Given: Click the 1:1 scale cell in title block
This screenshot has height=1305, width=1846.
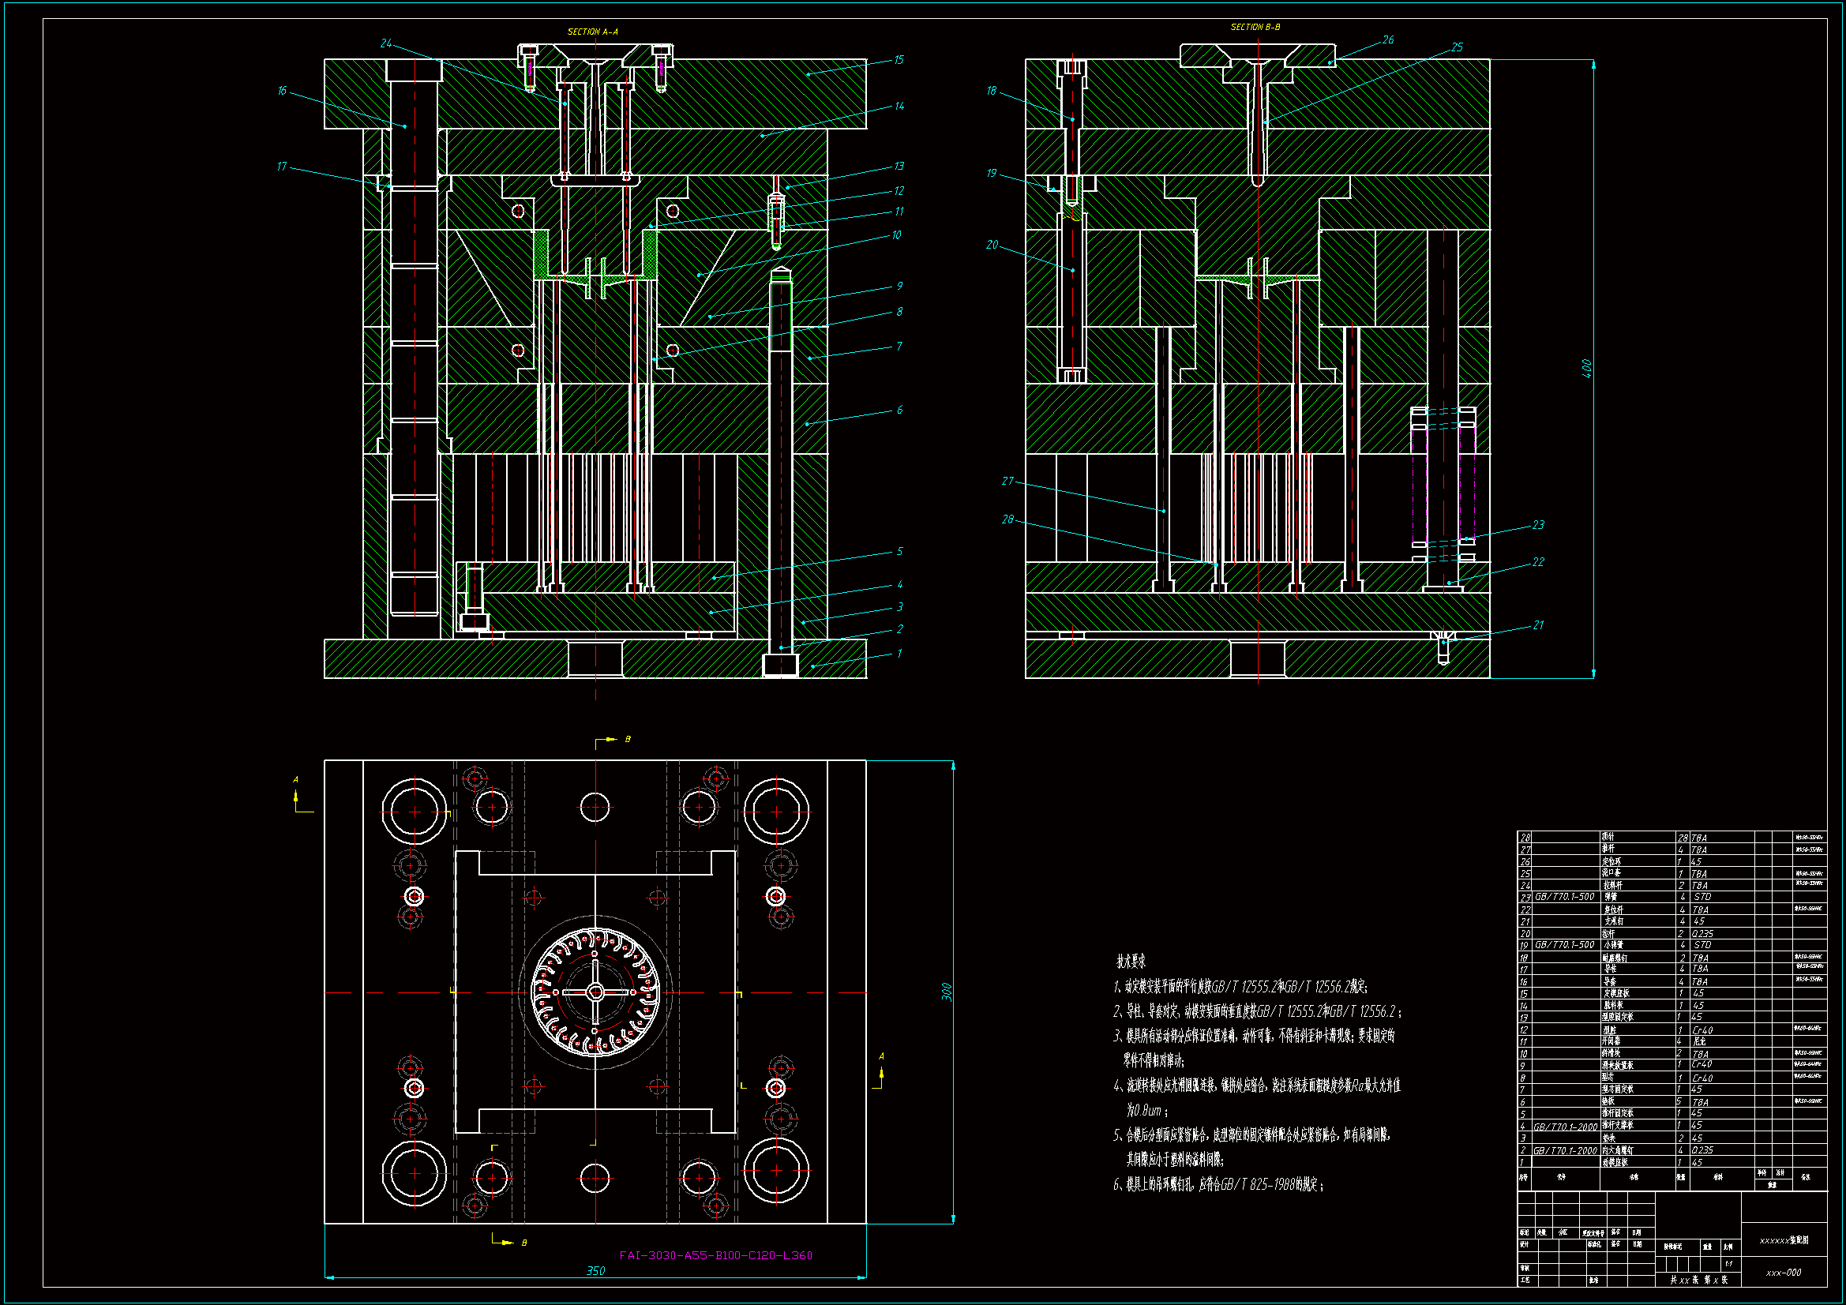Looking at the screenshot, I should pyautogui.click(x=1728, y=1263).
